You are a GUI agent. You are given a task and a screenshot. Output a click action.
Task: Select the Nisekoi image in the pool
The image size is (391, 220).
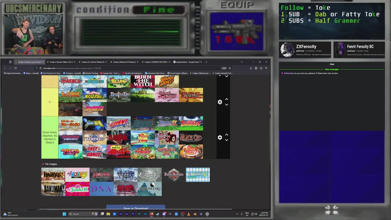pos(198,174)
